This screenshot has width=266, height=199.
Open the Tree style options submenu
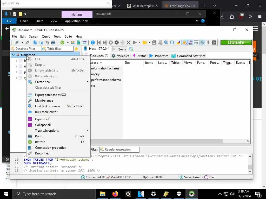tap(59, 131)
